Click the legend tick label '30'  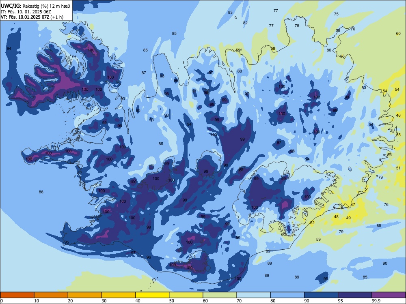[x=104, y=301]
